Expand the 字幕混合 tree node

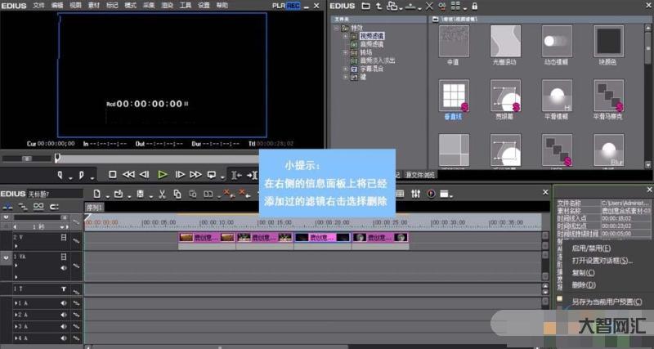pos(346,69)
